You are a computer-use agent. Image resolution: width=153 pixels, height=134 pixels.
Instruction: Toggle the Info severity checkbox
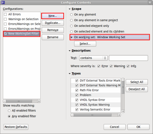point(128,66)
